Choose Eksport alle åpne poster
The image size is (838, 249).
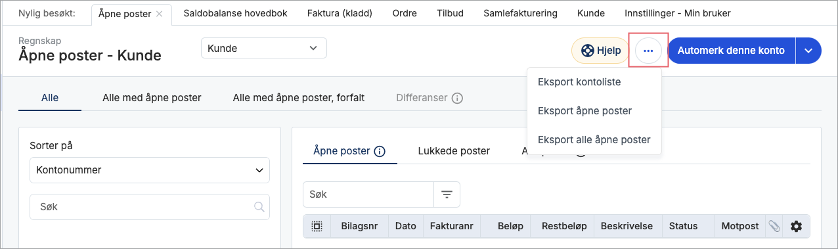coord(594,140)
